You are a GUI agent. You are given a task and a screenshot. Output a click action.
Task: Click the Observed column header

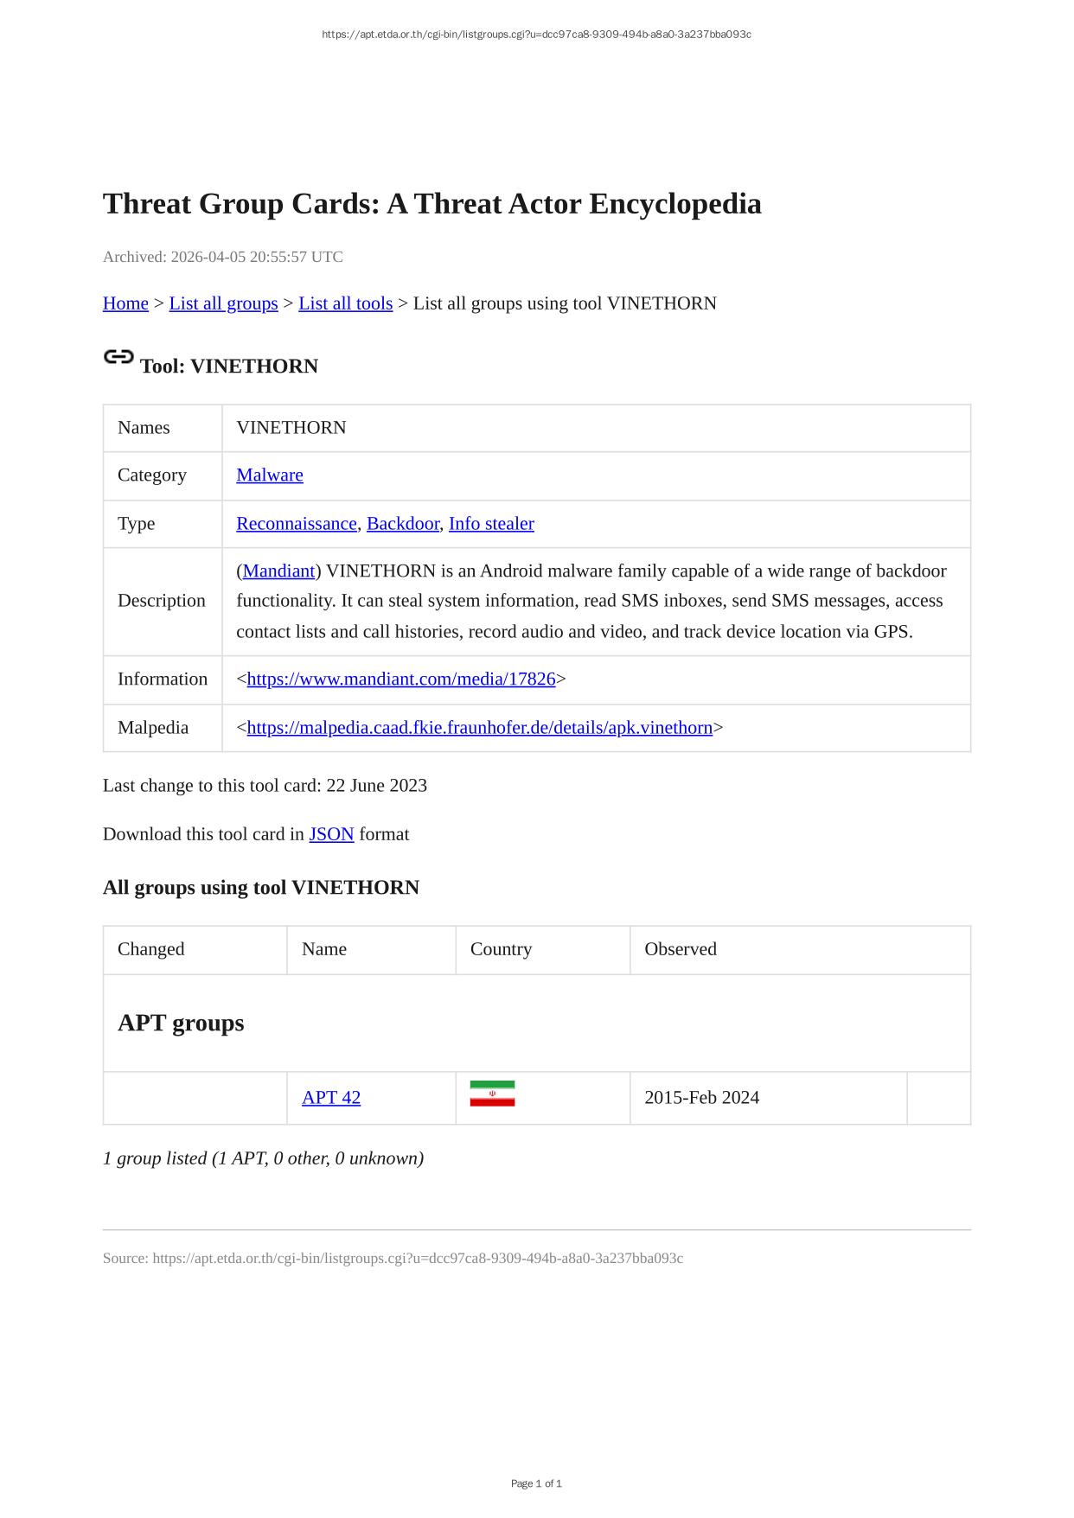(x=681, y=949)
